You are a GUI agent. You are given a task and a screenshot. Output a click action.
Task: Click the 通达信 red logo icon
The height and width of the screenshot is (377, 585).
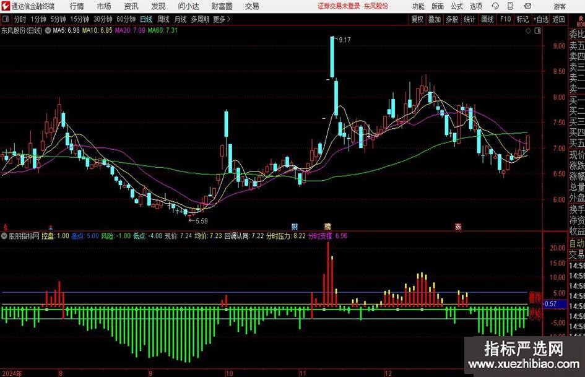point(5,6)
